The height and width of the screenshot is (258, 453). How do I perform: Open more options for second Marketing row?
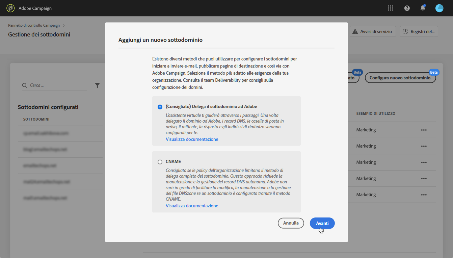(x=424, y=146)
